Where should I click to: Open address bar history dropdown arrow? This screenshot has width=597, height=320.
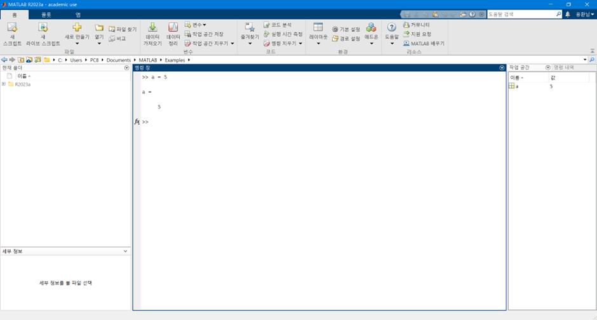(585, 60)
